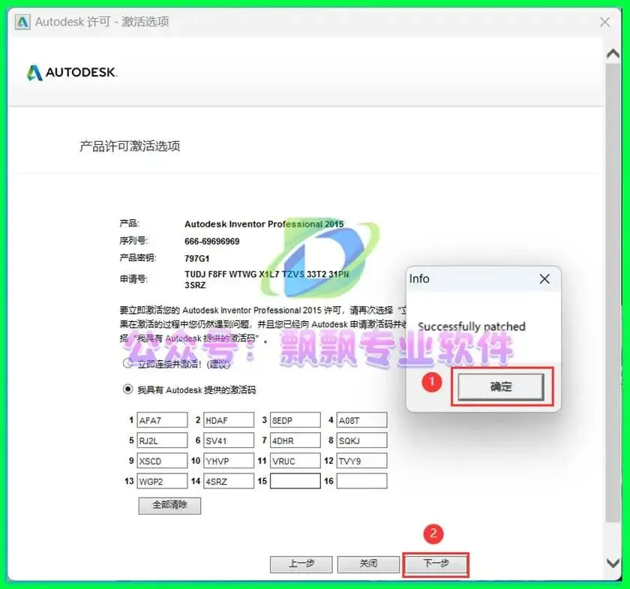The image size is (630, 589).
Task: Click empty activation code field 16
Action: (361, 481)
